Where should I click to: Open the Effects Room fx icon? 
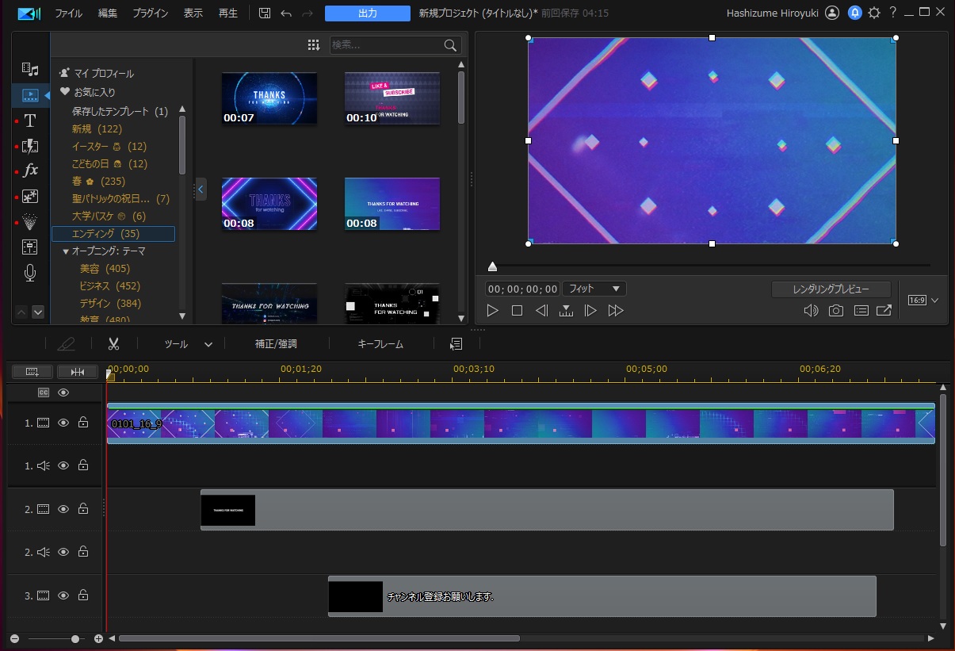30,170
